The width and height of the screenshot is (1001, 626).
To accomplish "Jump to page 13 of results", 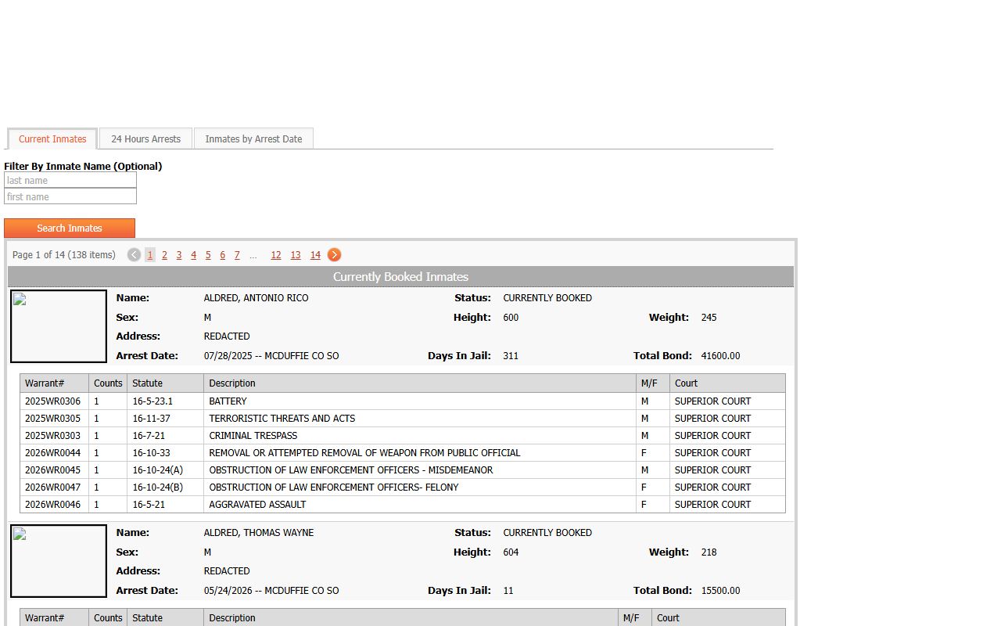I will [x=296, y=255].
